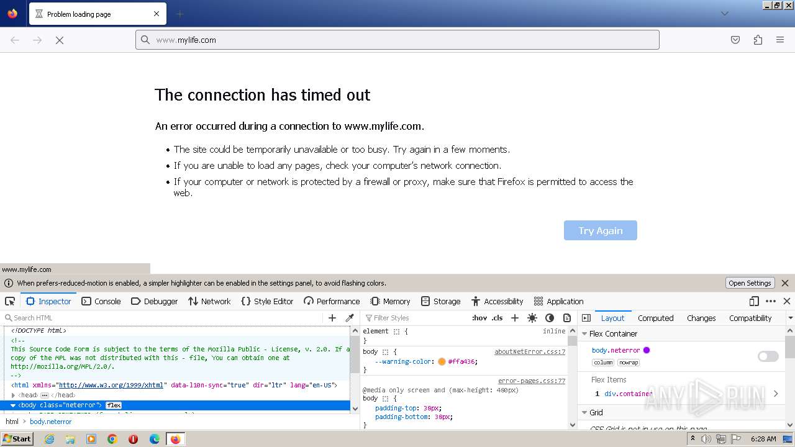The height and width of the screenshot is (447, 795).
Task: Show more sidebar tabs dropdown
Action: (x=790, y=318)
